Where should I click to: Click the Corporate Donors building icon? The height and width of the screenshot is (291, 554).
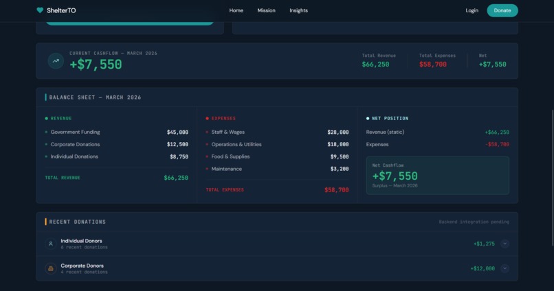[x=51, y=268]
